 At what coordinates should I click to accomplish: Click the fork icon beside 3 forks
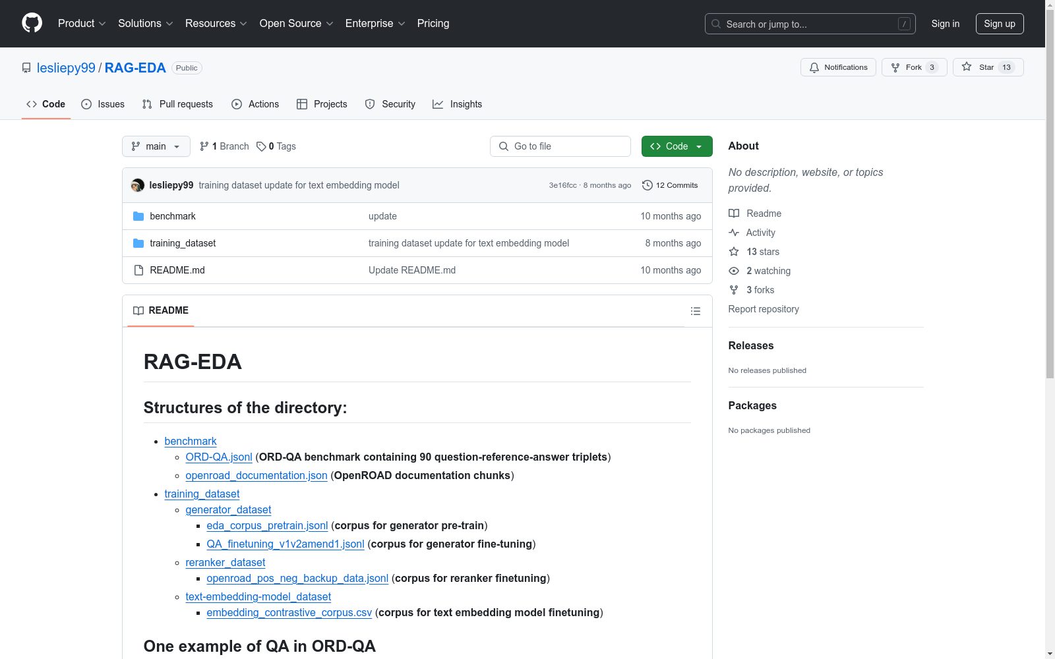[734, 290]
